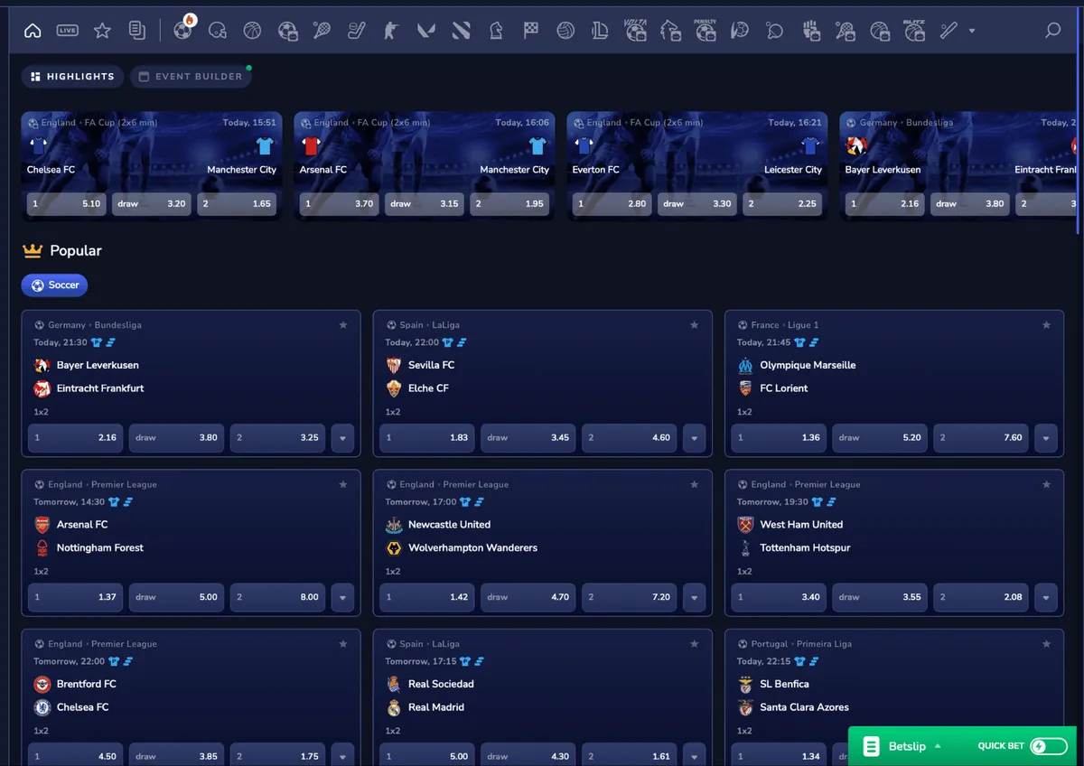Viewport: 1084px width, 766px height.
Task: Select the Handball sport icon
Action: tap(740, 31)
